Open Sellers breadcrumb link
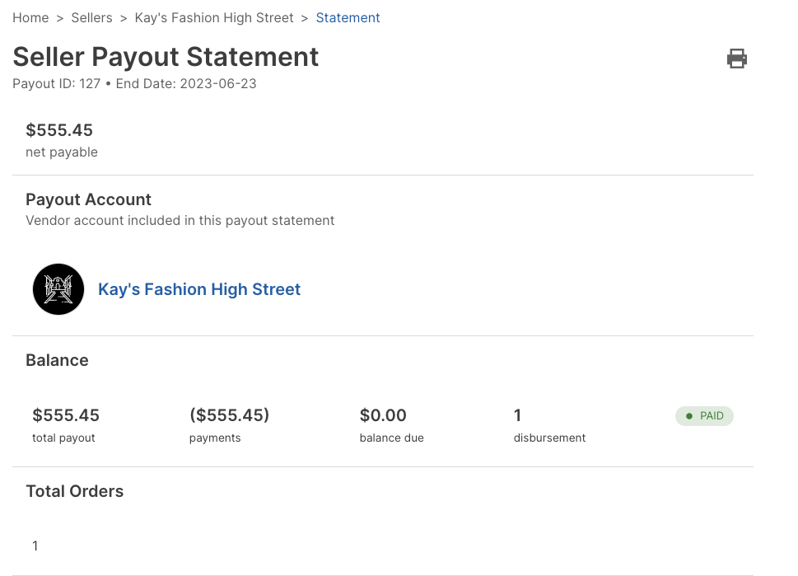Image resolution: width=798 pixels, height=576 pixels. pyautogui.click(x=91, y=17)
